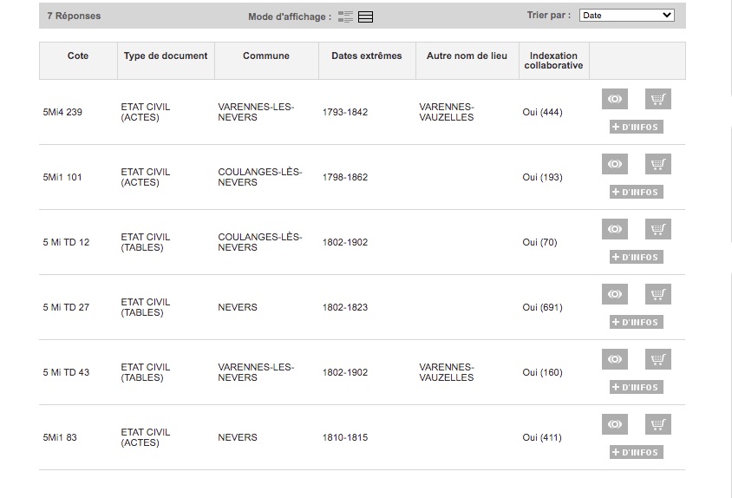Add 5Mi4 239 record to cart
732x498 pixels.
click(658, 100)
